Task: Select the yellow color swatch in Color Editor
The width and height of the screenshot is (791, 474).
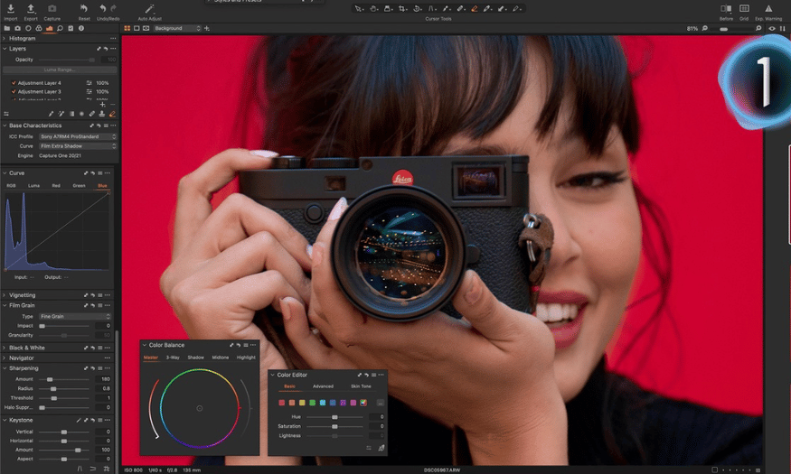Action: (x=302, y=403)
